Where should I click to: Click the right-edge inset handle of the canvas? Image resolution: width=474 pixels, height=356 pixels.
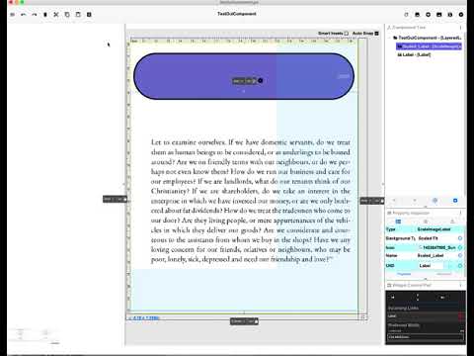[x=372, y=201]
